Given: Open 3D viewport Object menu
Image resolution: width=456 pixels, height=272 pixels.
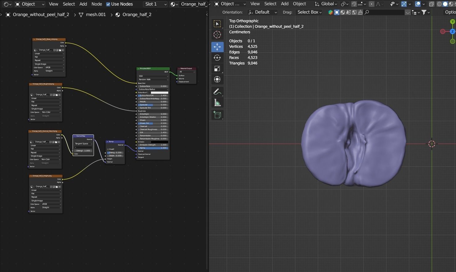Looking at the screenshot, I should click(x=299, y=4).
